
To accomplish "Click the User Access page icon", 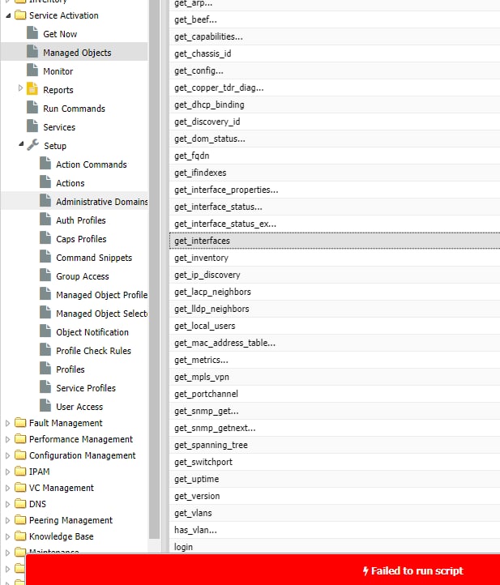I will click(45, 406).
